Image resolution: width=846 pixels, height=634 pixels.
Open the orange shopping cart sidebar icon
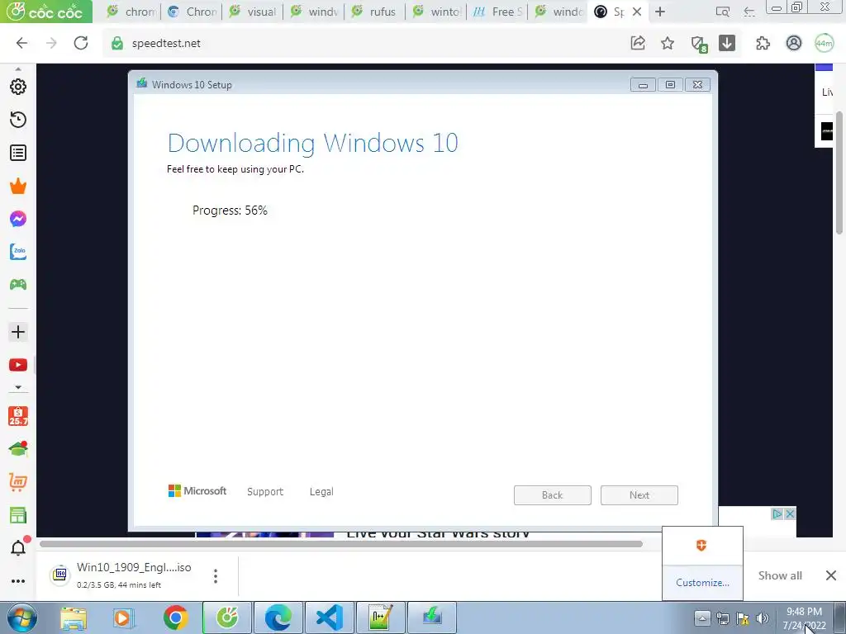[18, 482]
